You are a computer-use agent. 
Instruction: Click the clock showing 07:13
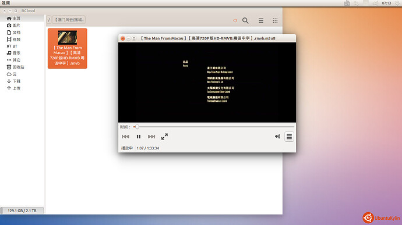pyautogui.click(x=386, y=3)
